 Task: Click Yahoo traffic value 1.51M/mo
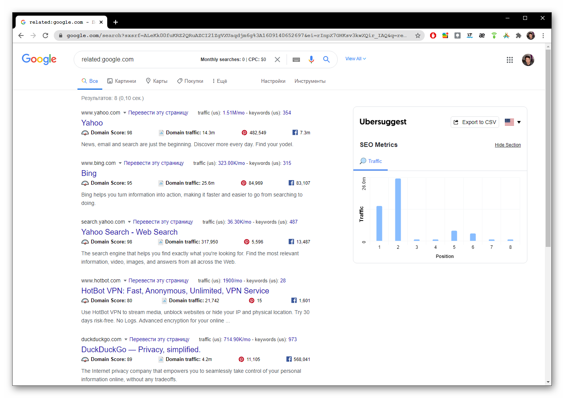(x=234, y=113)
